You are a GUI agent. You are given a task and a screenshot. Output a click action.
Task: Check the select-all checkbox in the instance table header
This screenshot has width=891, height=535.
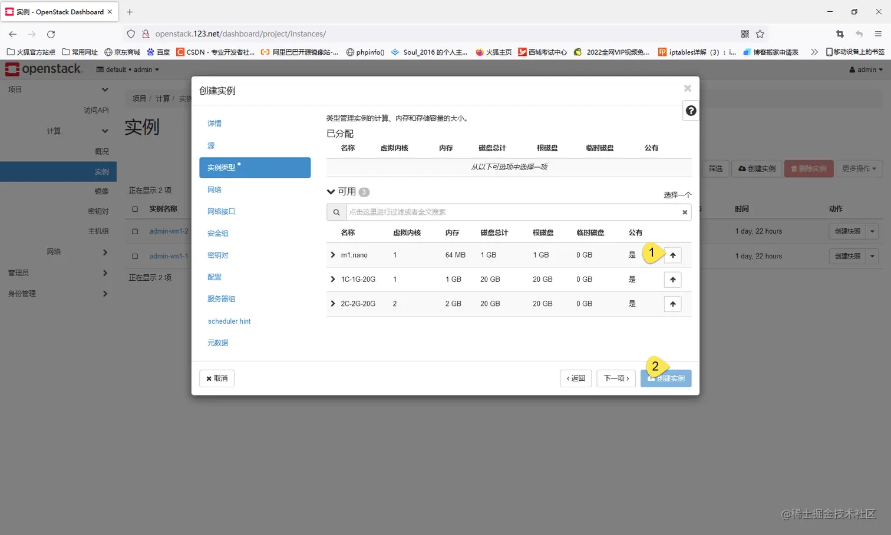point(134,209)
